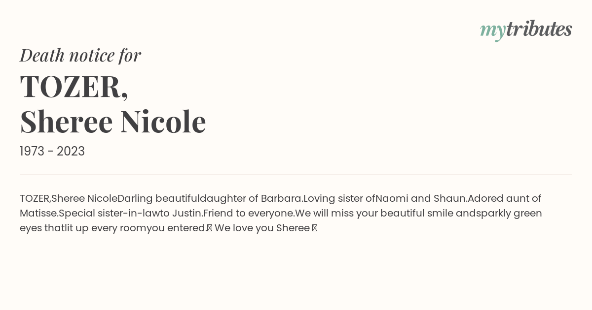Click "We love you Sheree" text
The width and height of the screenshot is (592, 310).
tap(262, 228)
